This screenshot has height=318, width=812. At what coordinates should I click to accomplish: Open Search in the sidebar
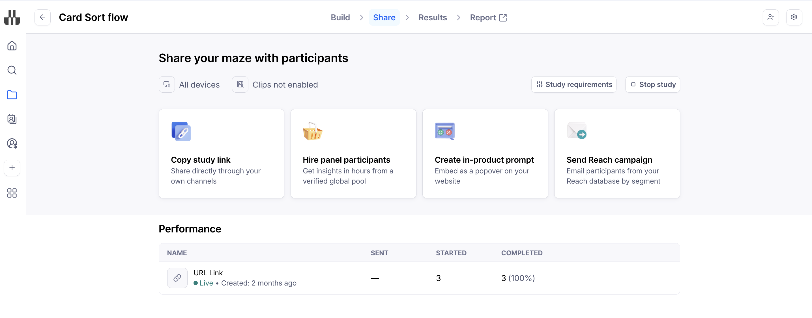tap(12, 70)
